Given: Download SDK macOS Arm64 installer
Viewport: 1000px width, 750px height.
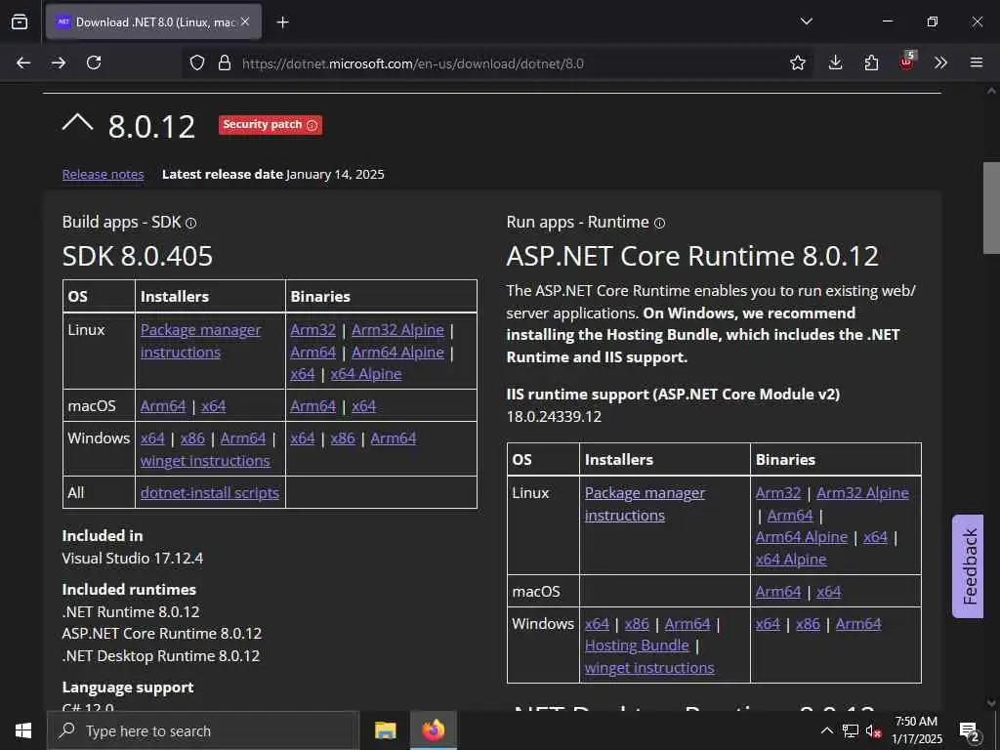Looking at the screenshot, I should pos(163,406).
